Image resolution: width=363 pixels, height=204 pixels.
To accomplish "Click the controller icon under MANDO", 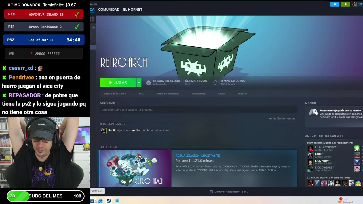I will pos(313,112).
